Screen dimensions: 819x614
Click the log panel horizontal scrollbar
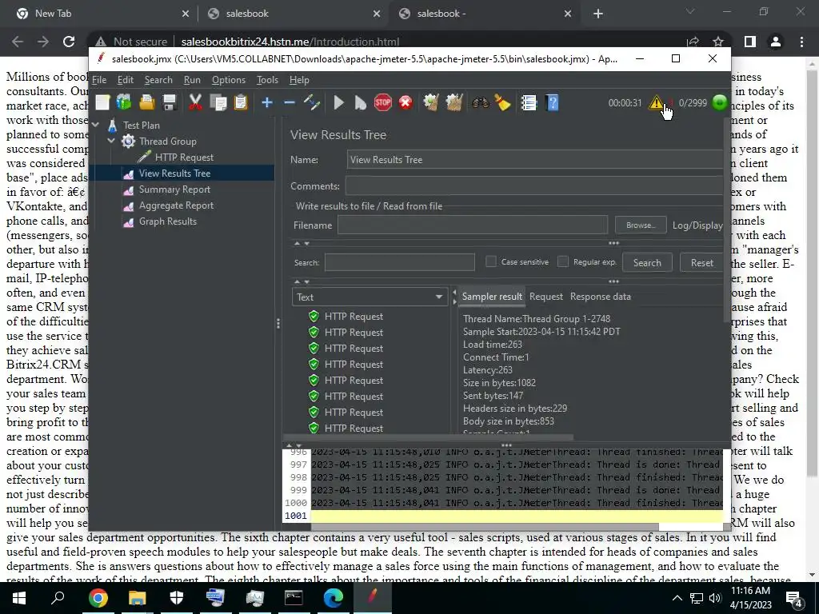485,527
